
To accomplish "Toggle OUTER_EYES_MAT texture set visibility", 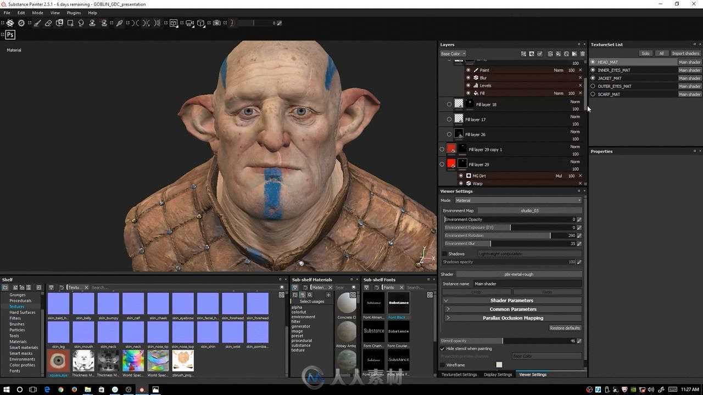I will (x=593, y=86).
